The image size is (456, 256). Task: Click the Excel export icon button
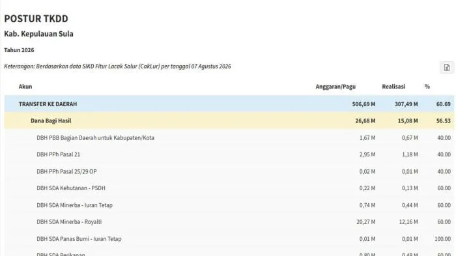(447, 68)
